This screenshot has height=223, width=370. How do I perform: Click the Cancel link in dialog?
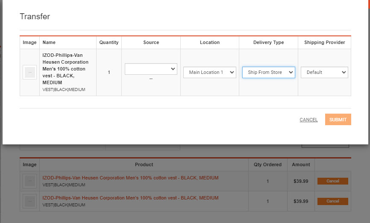click(x=308, y=120)
